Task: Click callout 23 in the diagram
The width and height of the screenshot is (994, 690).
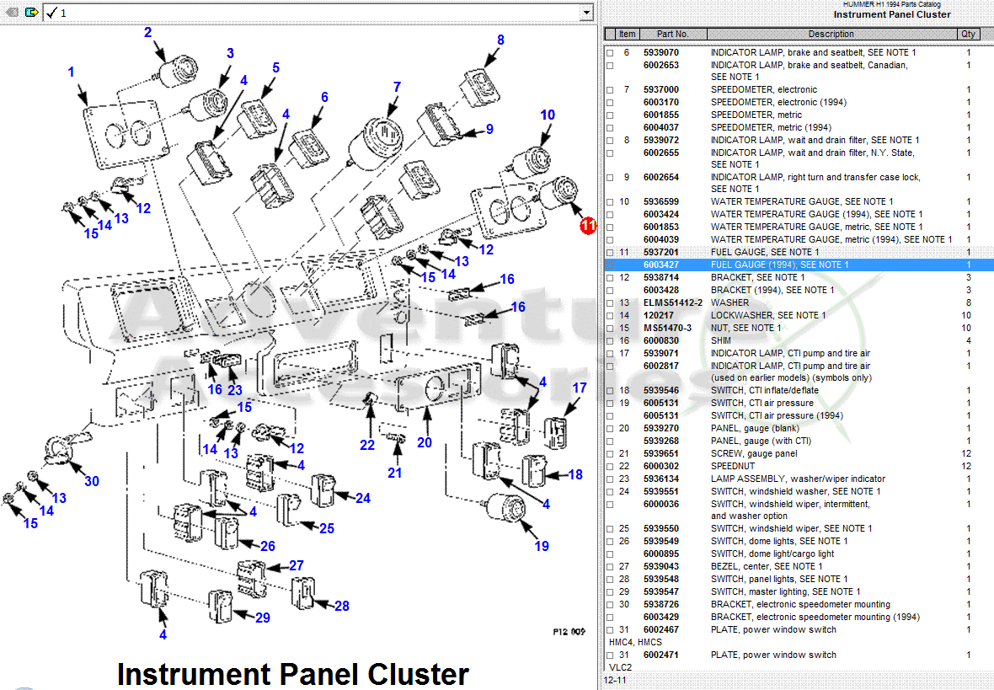Action: point(234,390)
